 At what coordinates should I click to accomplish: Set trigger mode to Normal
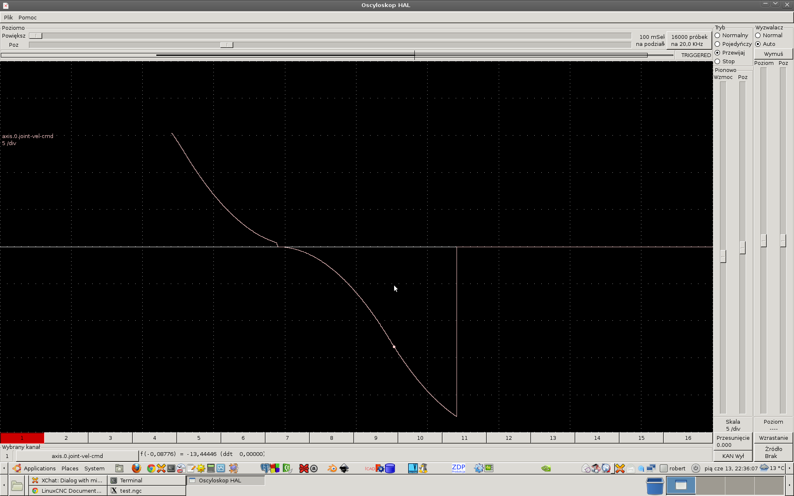[769, 36]
